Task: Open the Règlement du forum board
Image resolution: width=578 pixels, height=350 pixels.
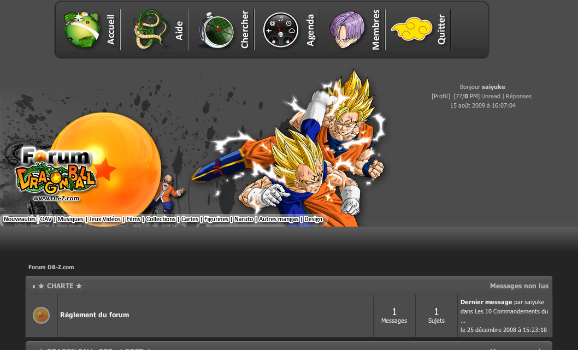Action: click(95, 315)
